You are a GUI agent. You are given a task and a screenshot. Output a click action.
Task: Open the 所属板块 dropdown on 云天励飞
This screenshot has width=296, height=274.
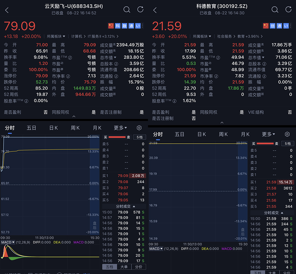(x=55, y=36)
